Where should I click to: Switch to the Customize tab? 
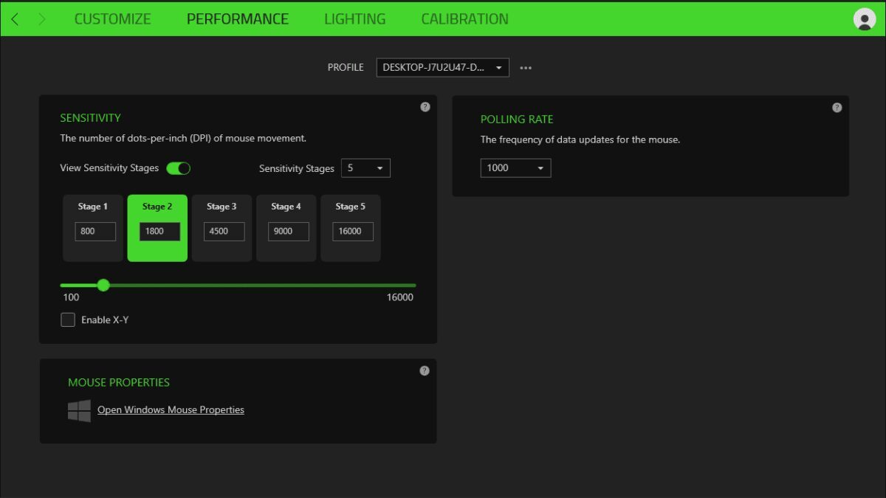point(112,19)
